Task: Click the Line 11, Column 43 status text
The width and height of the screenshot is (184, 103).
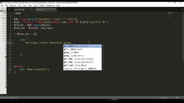Action: point(11,98)
